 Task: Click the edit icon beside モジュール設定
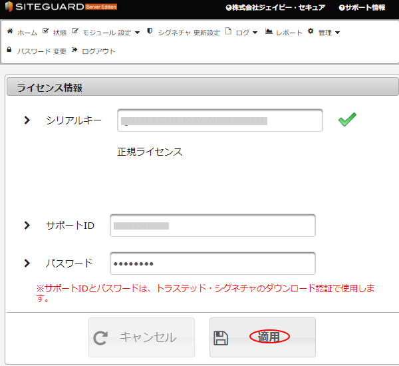(x=74, y=31)
